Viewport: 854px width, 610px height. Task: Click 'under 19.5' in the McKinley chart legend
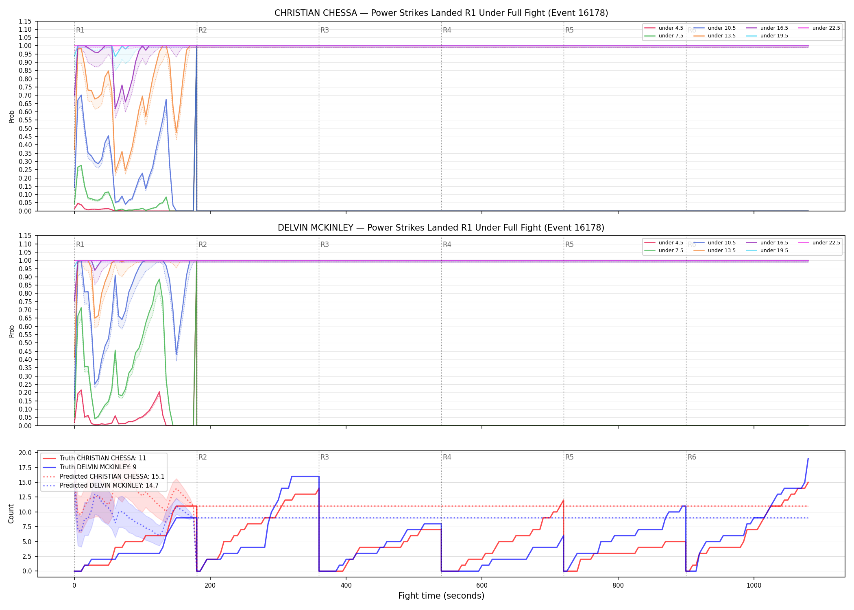coord(767,251)
